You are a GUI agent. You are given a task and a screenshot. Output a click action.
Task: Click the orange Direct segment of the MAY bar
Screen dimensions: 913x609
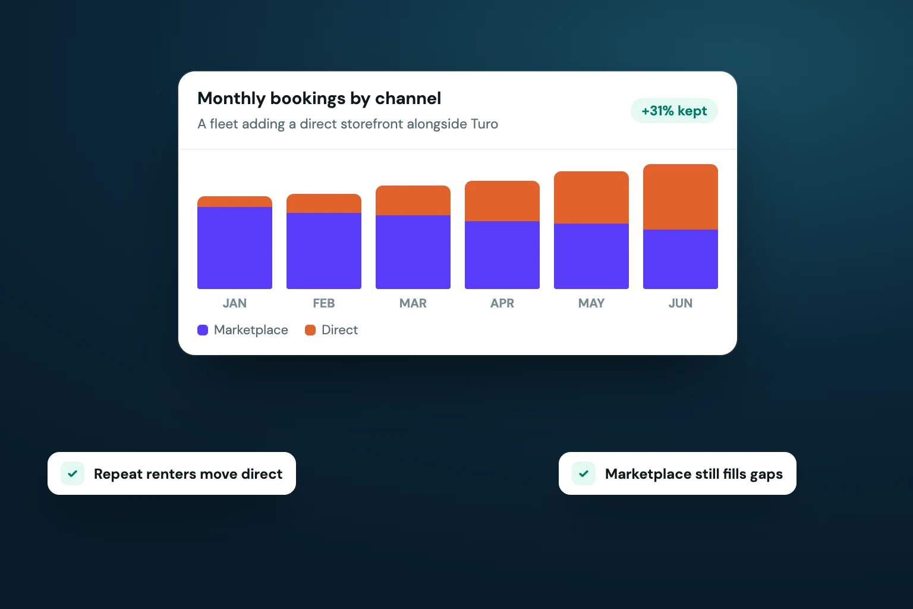pyautogui.click(x=591, y=197)
